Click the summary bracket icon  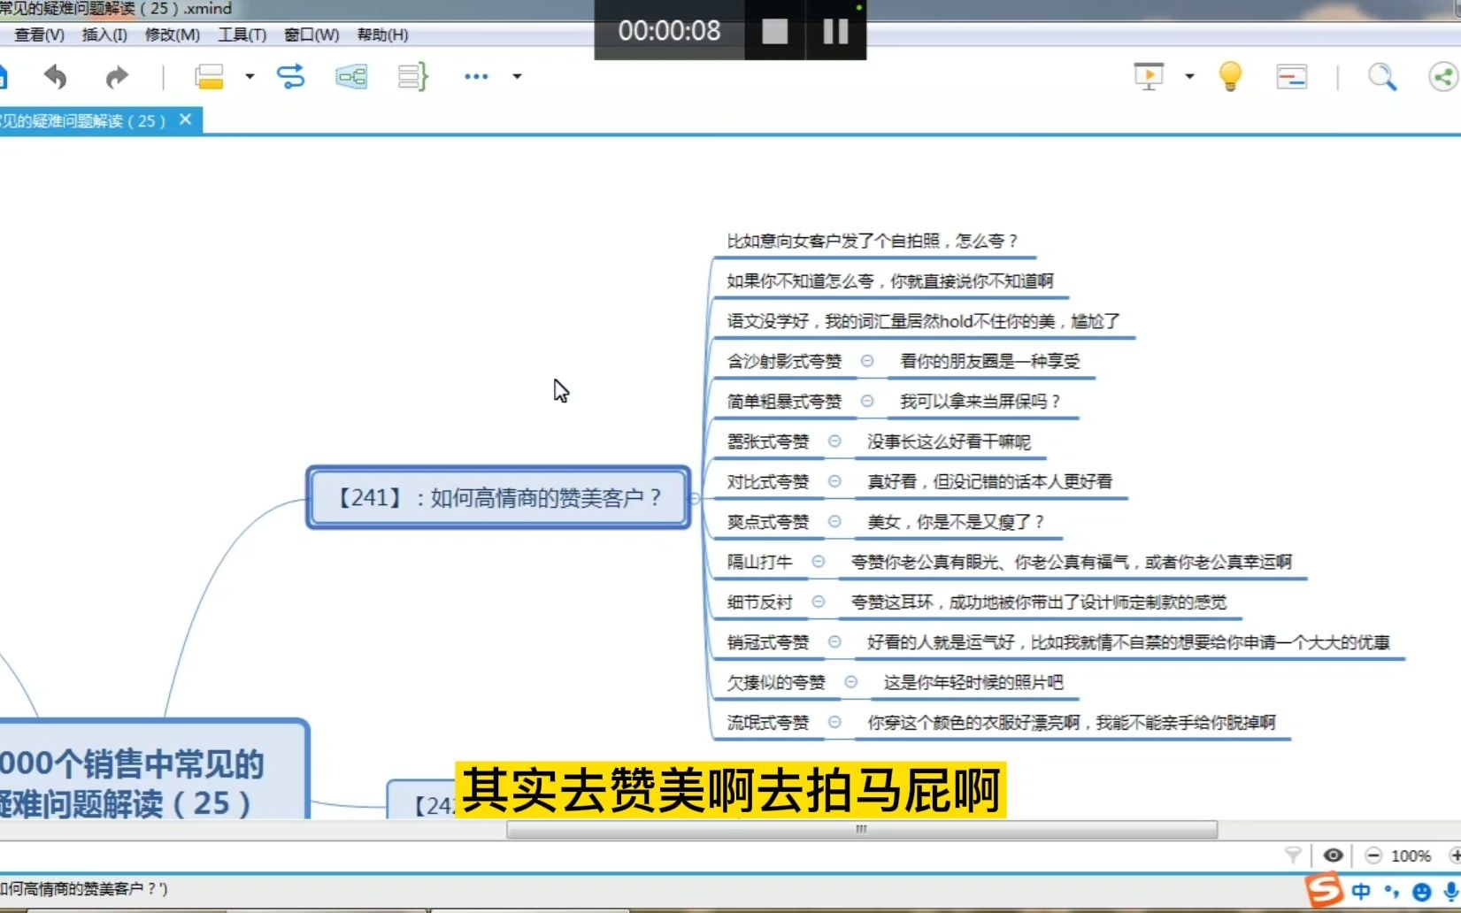[x=412, y=77]
